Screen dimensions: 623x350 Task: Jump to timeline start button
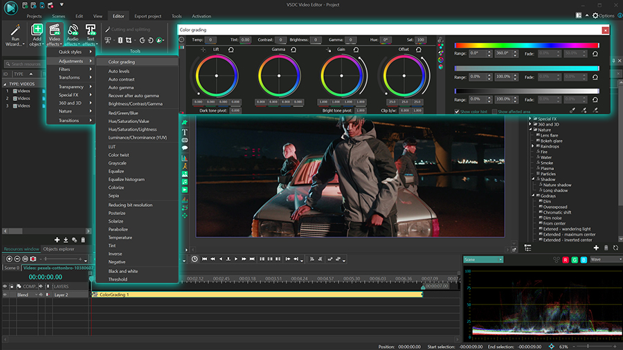[x=205, y=259]
